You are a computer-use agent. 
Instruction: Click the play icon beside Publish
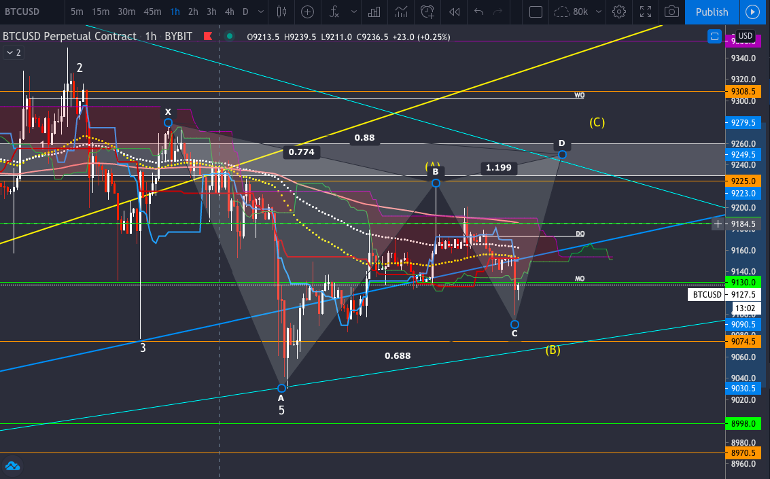pyautogui.click(x=752, y=12)
